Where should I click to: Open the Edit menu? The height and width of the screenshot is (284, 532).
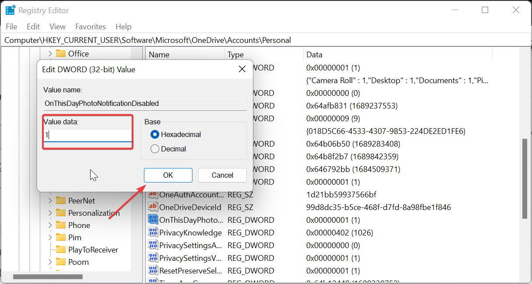(33, 27)
